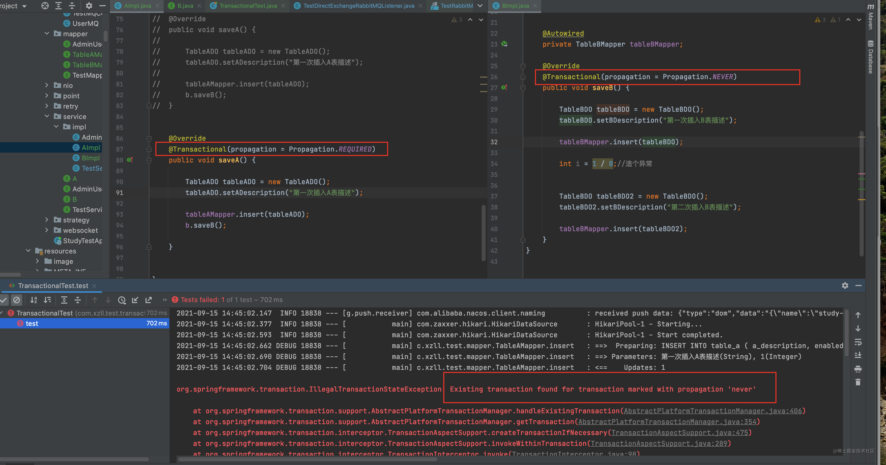Viewport: 886px width, 465px height.
Task: Clear console with trash icon
Action: [x=858, y=382]
